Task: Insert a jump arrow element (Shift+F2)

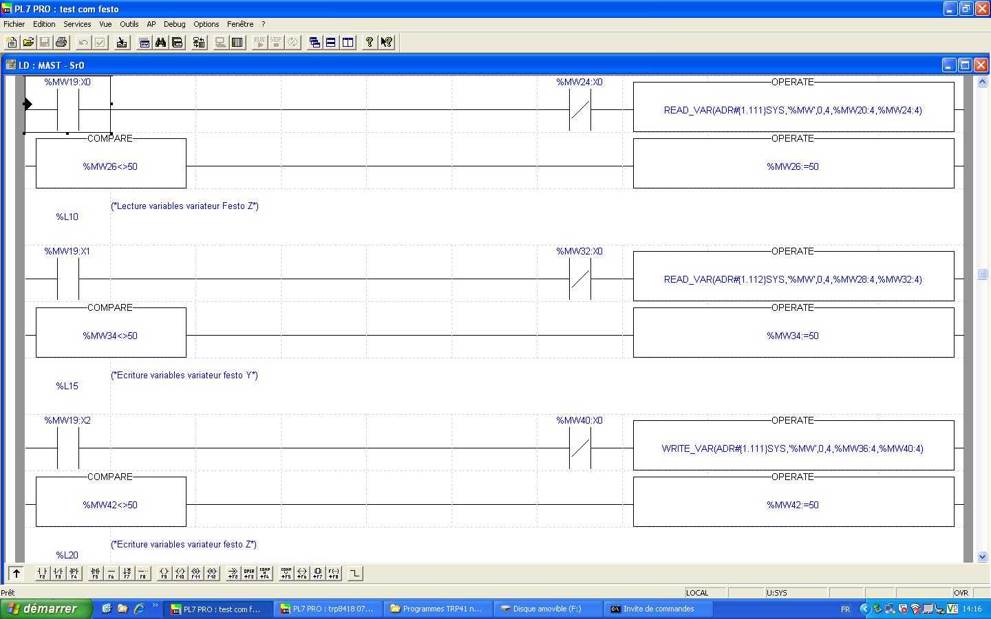Action: pos(233,573)
